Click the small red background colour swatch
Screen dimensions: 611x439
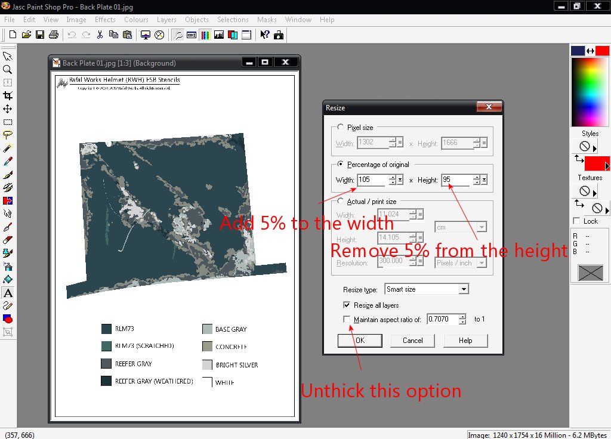coord(602,51)
